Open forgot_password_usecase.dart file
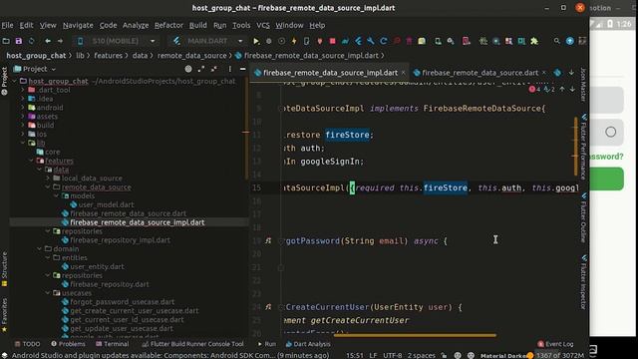 pyautogui.click(x=122, y=302)
